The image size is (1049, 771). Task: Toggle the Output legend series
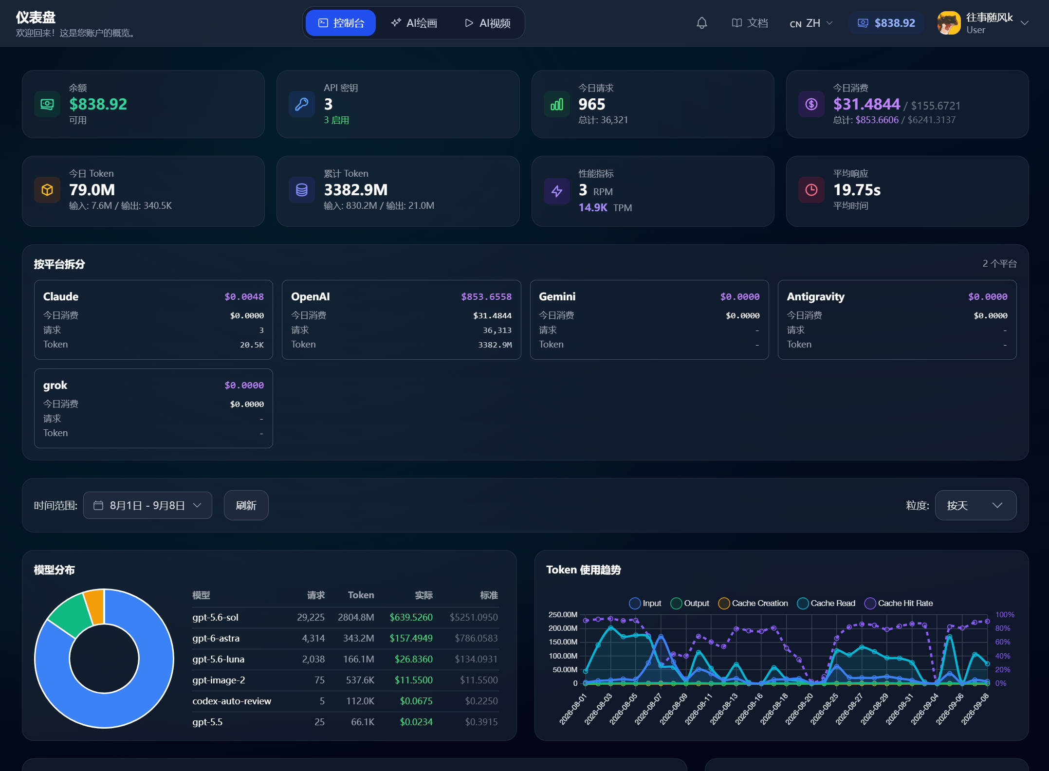(x=690, y=603)
